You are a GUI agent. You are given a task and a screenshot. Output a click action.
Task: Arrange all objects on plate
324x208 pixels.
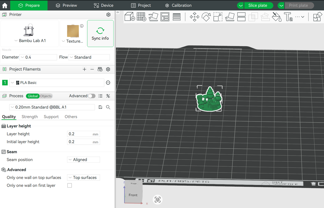point(165,17)
